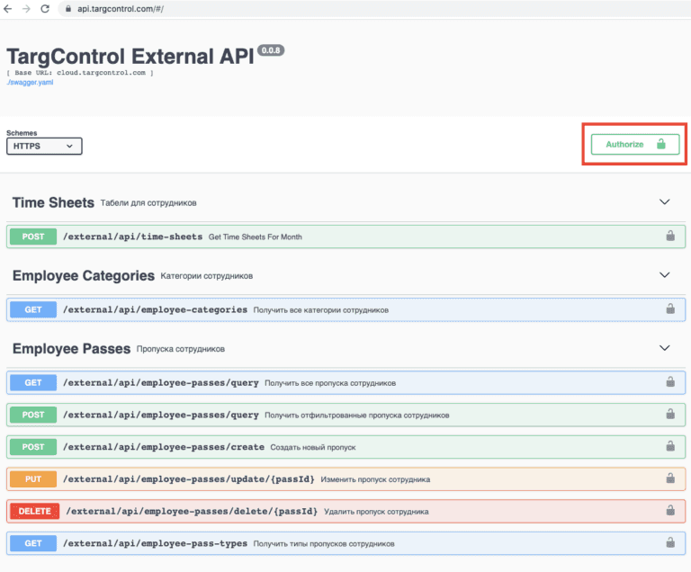Click the PUT method badge

pos(33,479)
